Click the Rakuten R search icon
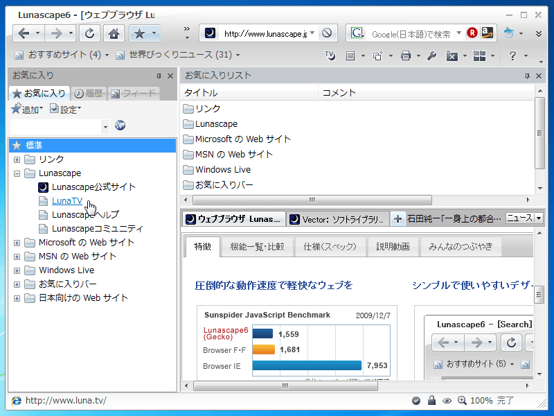The height and width of the screenshot is (416, 554). (x=472, y=33)
